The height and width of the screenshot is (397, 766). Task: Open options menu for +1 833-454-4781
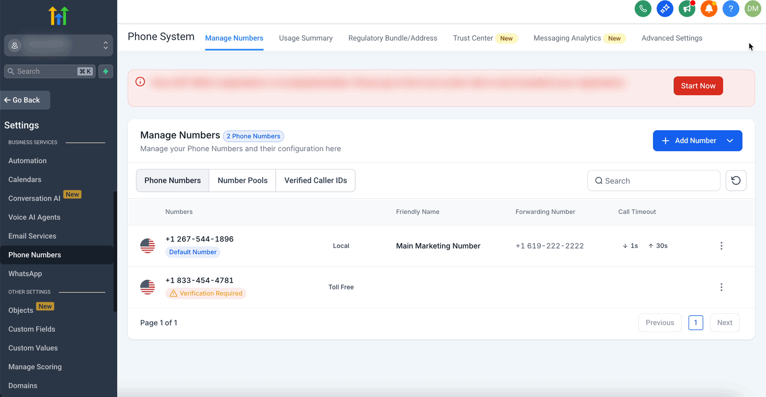(x=722, y=287)
